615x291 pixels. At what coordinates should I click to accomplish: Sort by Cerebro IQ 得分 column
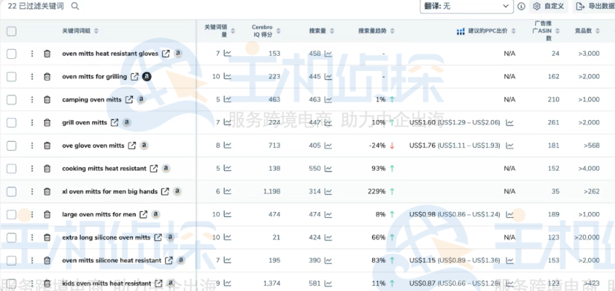point(279,31)
